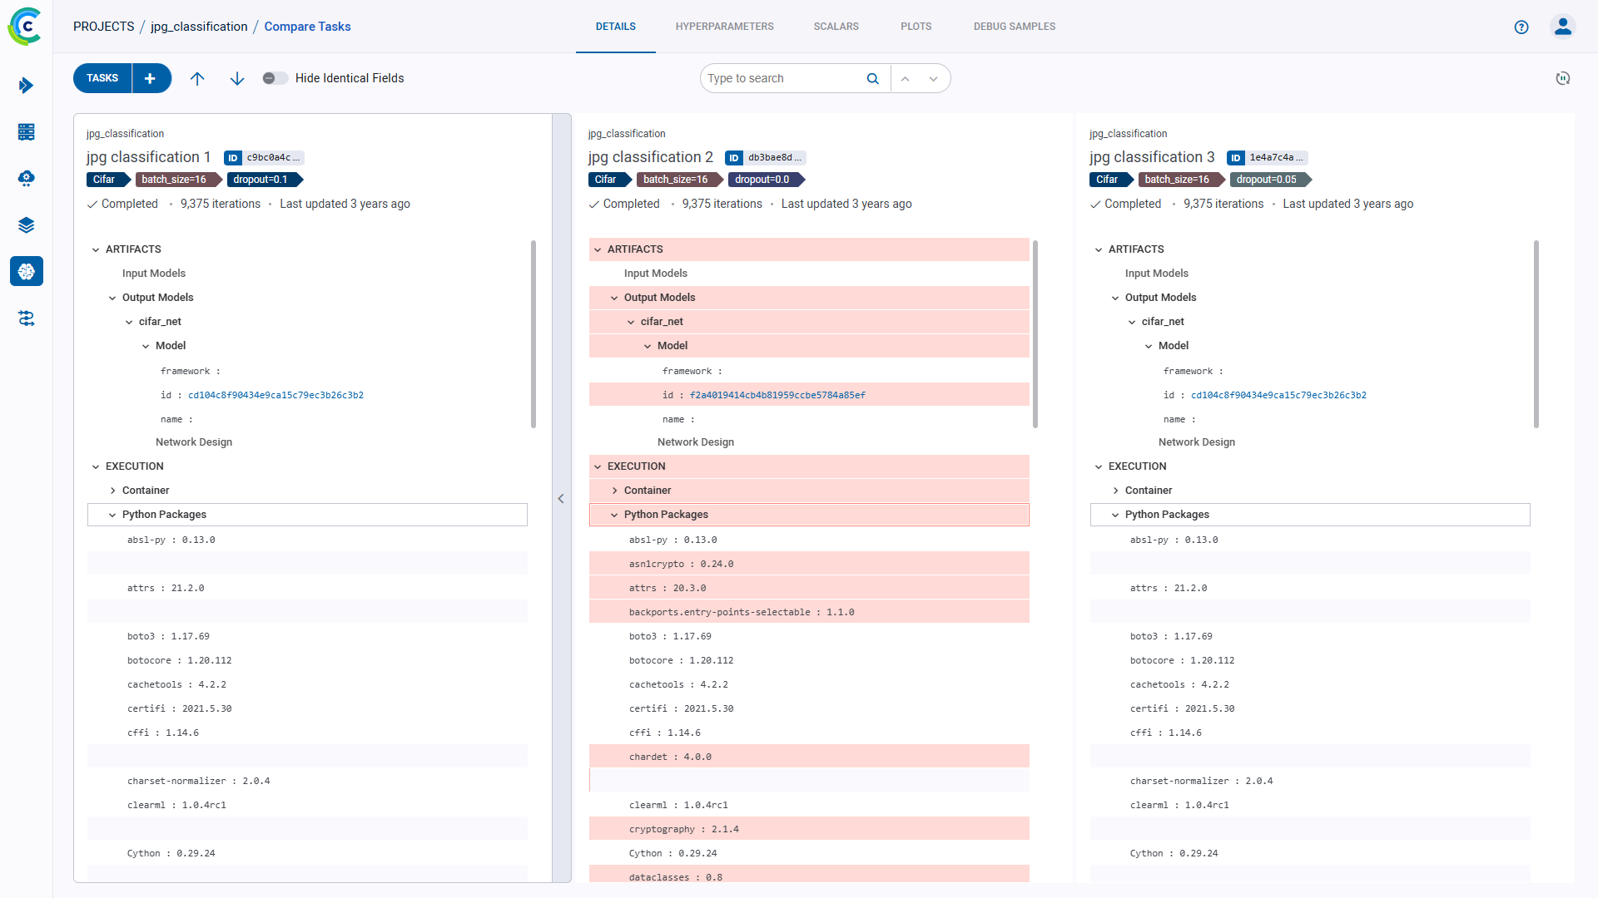
Task: Select the HYPERPARAMETERS tab
Action: click(x=724, y=27)
